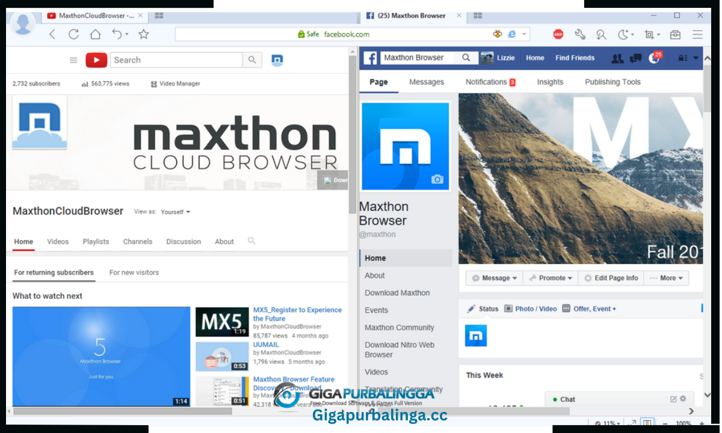Open MX5_Register to Experience the Future video
This screenshot has height=433, width=722.
(x=297, y=314)
